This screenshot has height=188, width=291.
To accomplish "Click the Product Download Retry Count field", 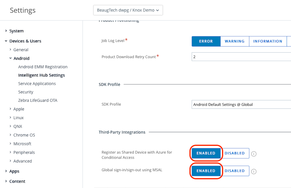I will (x=241, y=57).
